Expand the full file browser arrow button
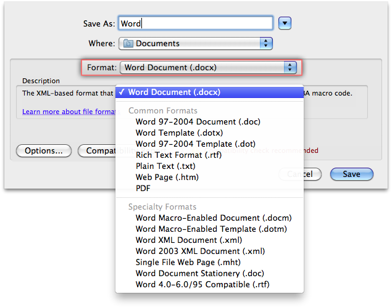Viewport: 392px width, 307px height. click(285, 23)
